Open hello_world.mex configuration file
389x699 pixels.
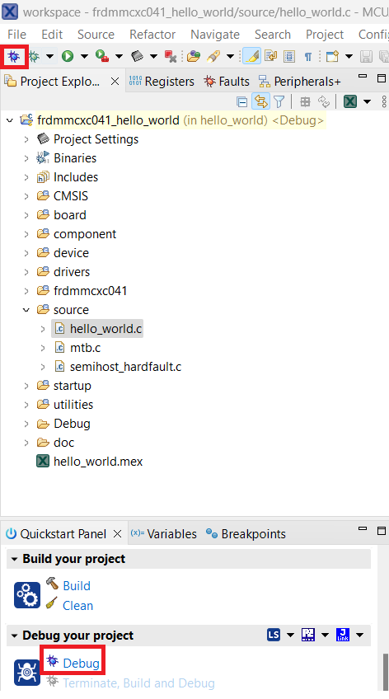98,462
